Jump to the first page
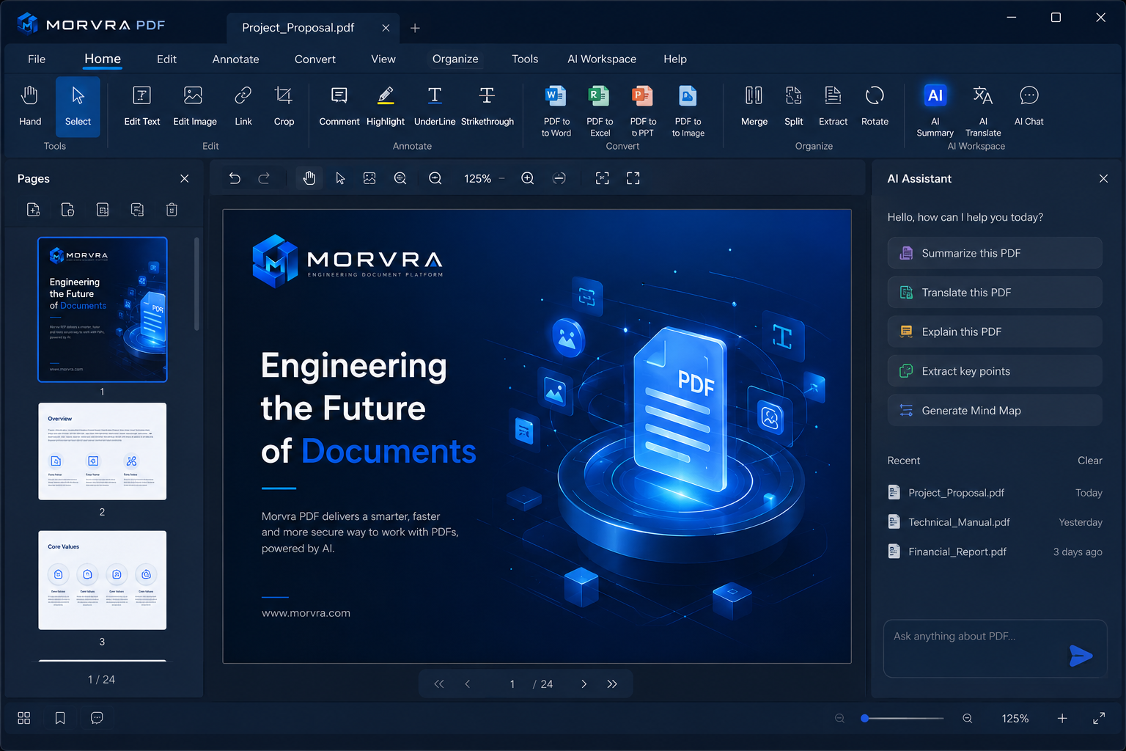This screenshot has height=751, width=1126. 438,684
